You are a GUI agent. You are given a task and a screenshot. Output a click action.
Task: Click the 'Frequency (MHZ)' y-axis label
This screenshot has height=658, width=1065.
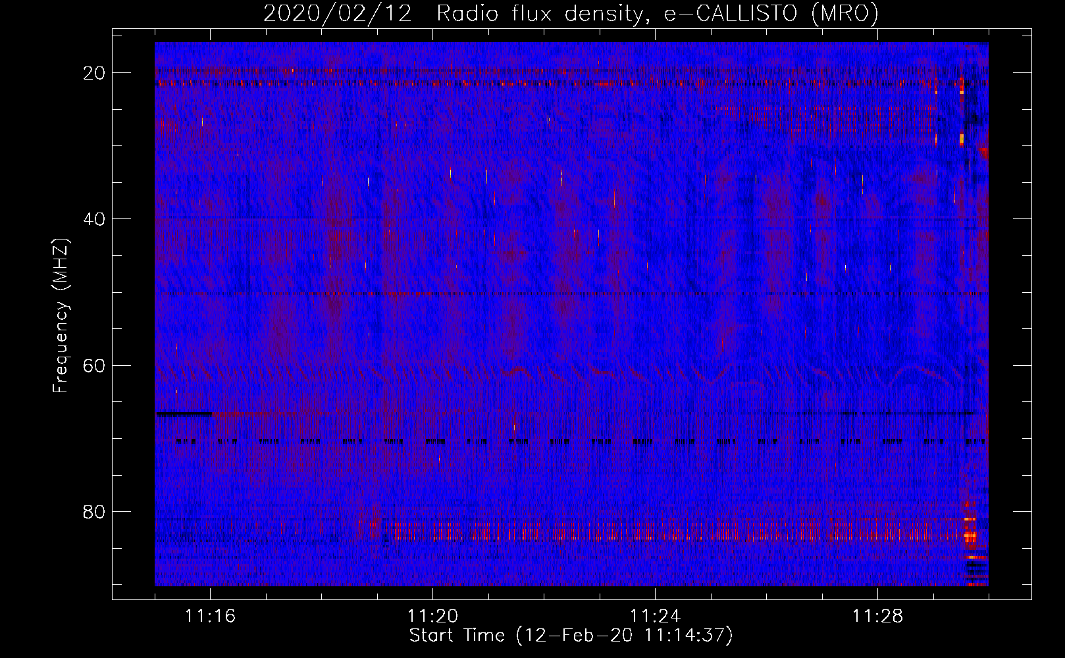(61, 316)
